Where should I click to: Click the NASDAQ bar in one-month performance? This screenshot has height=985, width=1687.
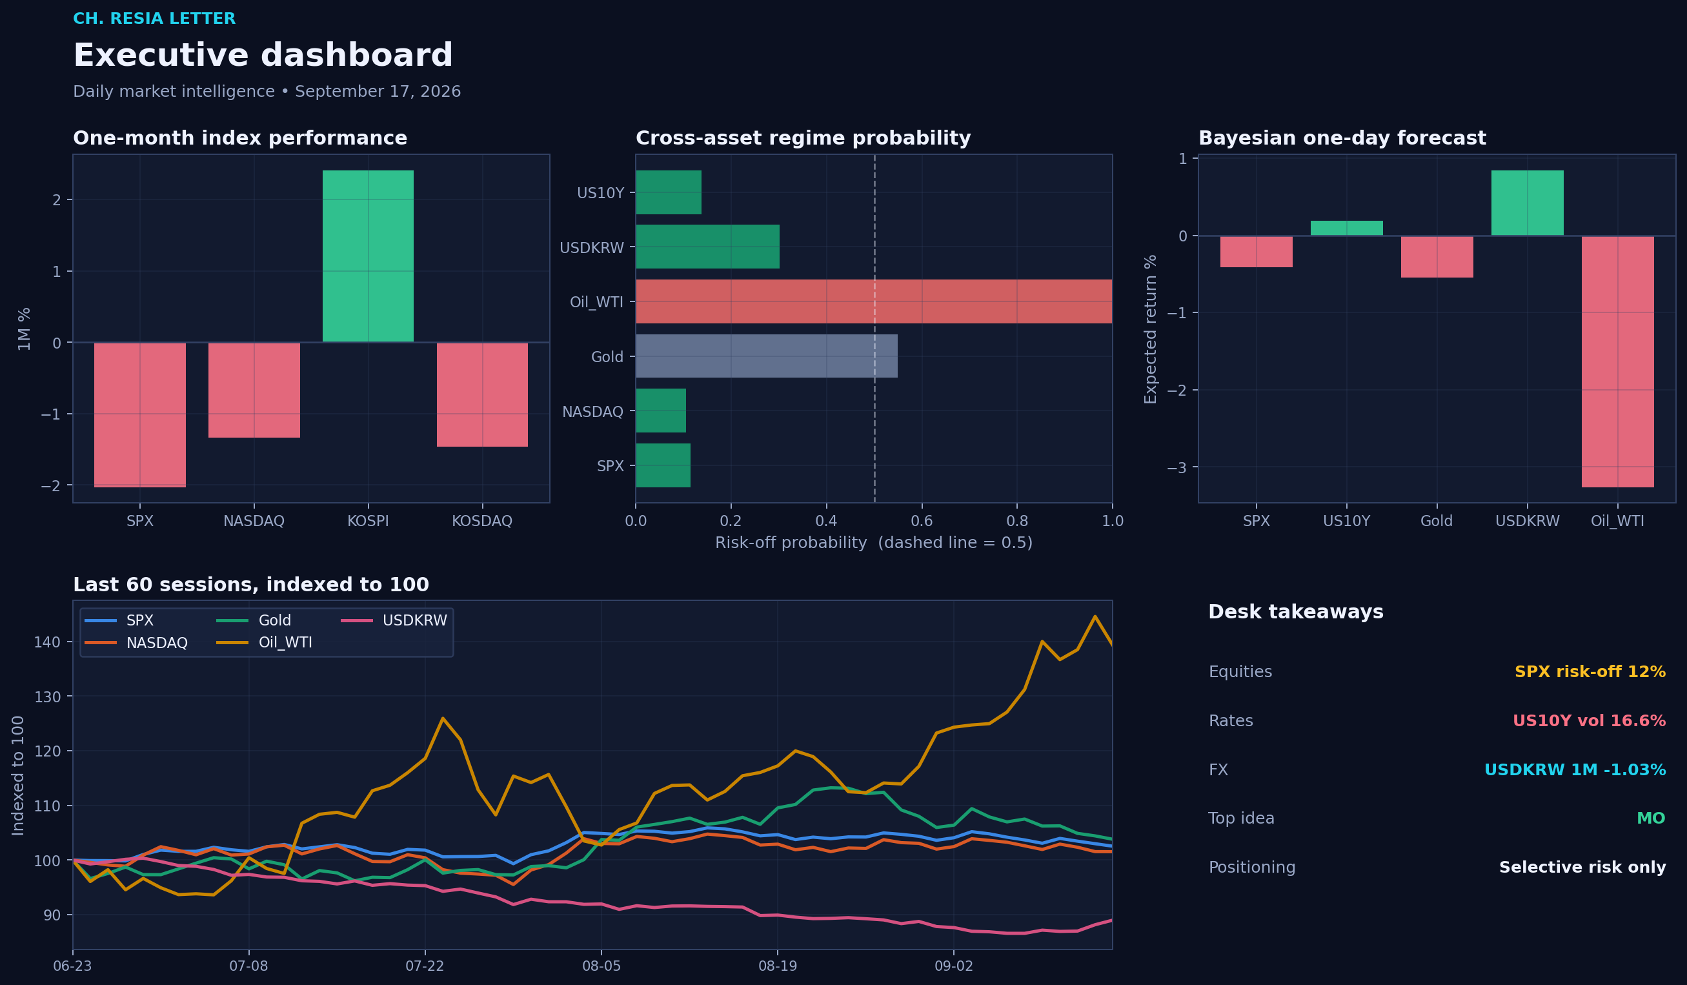(x=254, y=391)
